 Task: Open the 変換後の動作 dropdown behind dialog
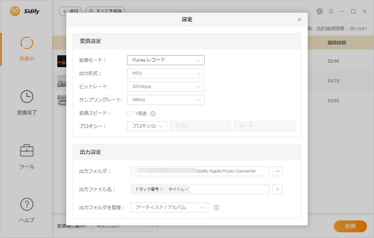[x=124, y=227]
